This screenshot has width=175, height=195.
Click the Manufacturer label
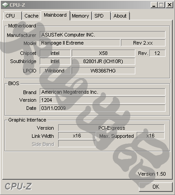pos(22,35)
